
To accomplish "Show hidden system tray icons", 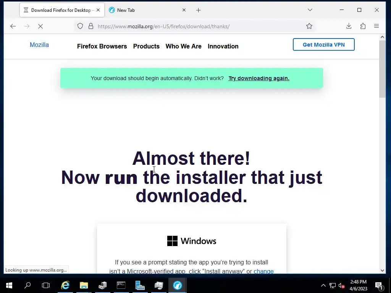I will point(323,285).
